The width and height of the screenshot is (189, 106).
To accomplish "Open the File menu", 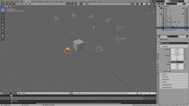I will point(4,1).
